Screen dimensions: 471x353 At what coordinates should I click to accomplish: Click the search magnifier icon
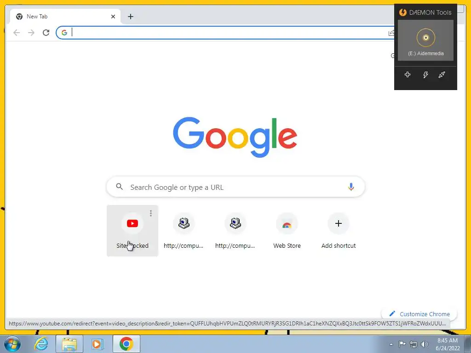coord(119,187)
